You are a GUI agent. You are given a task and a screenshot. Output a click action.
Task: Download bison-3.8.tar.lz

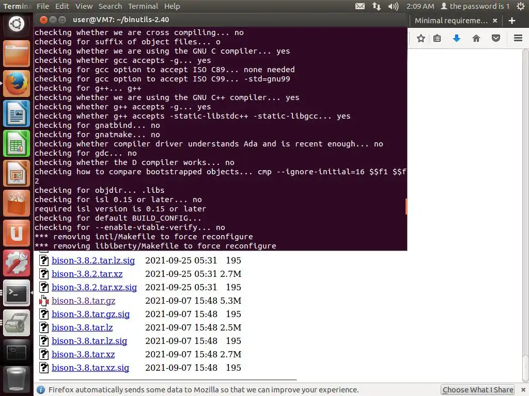[82, 327]
